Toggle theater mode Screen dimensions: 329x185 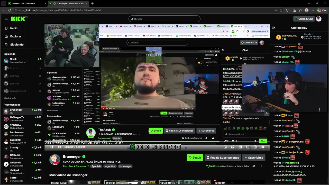click(x=240, y=147)
